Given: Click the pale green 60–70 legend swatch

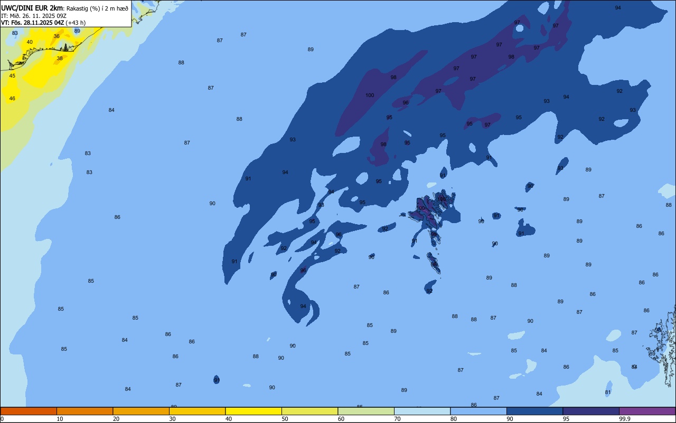Looking at the screenshot, I should coord(366,411).
